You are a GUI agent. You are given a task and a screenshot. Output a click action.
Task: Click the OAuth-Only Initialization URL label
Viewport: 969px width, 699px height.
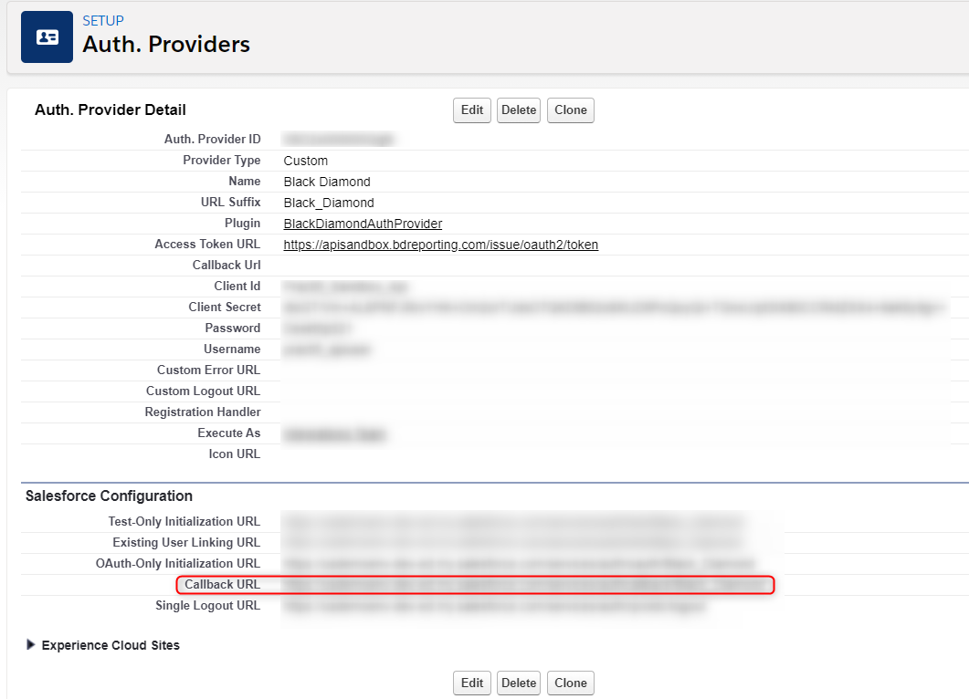click(x=178, y=563)
